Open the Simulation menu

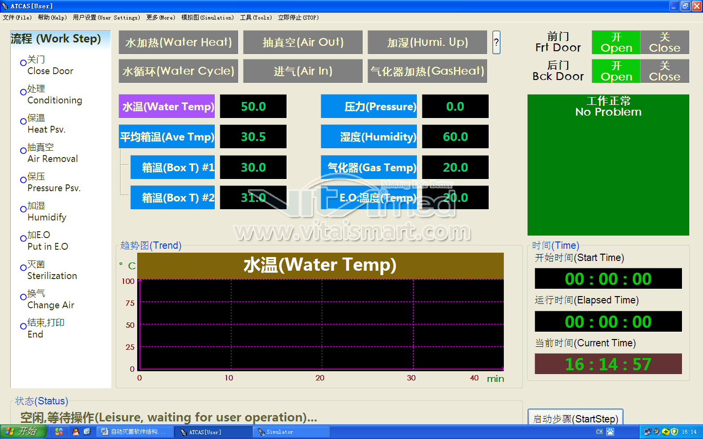[x=207, y=18]
